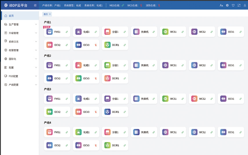Viewport: 248px width, 155px height.
Task: Open the 分容1 card in 产线4
Action: 115,132
